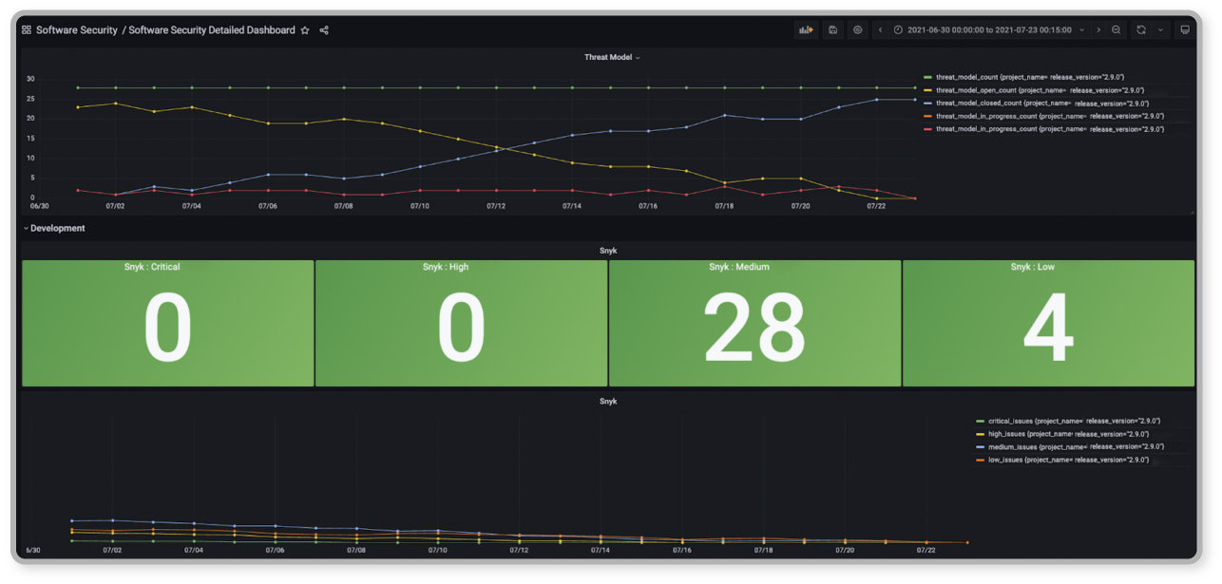Image resolution: width=1222 pixels, height=584 pixels.
Task: Open Threat Model panel title menu
Action: tap(612, 57)
